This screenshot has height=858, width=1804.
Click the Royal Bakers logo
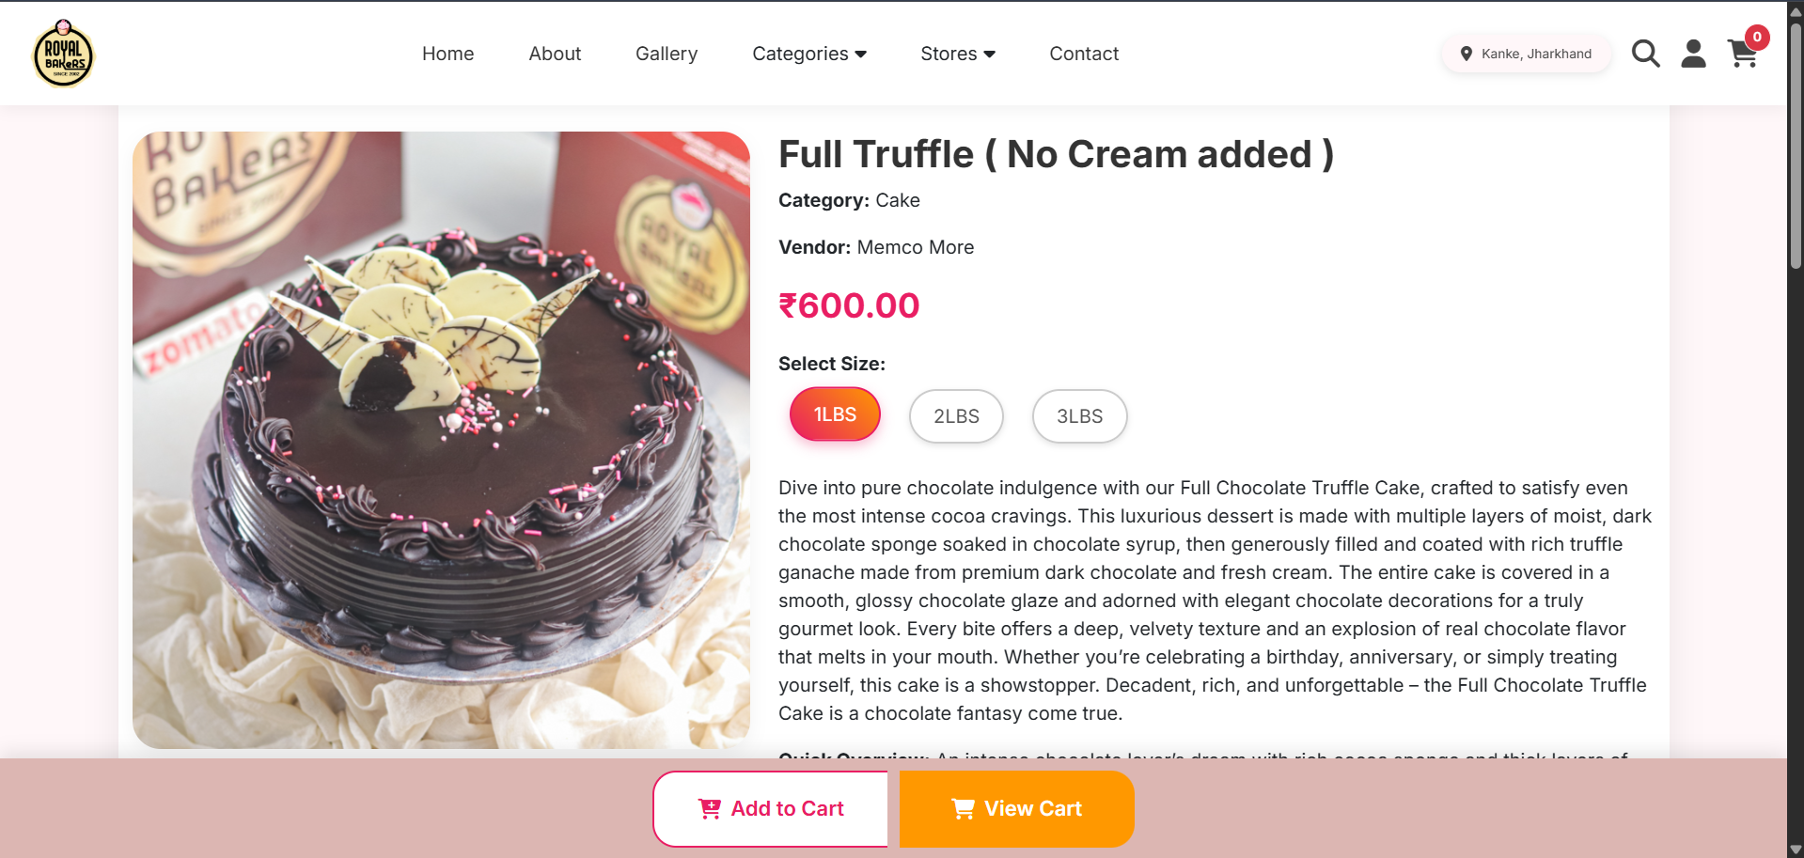(x=64, y=55)
